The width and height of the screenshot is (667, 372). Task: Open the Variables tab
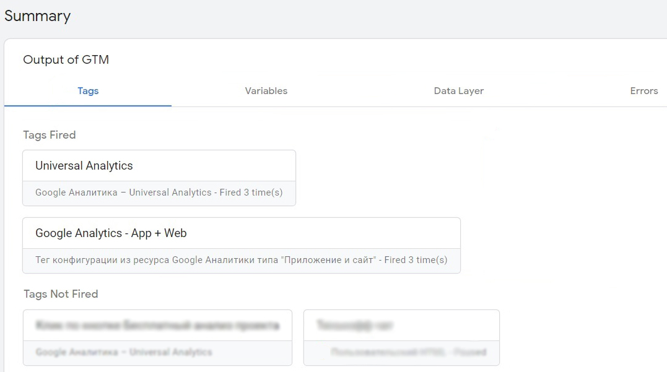tap(266, 91)
